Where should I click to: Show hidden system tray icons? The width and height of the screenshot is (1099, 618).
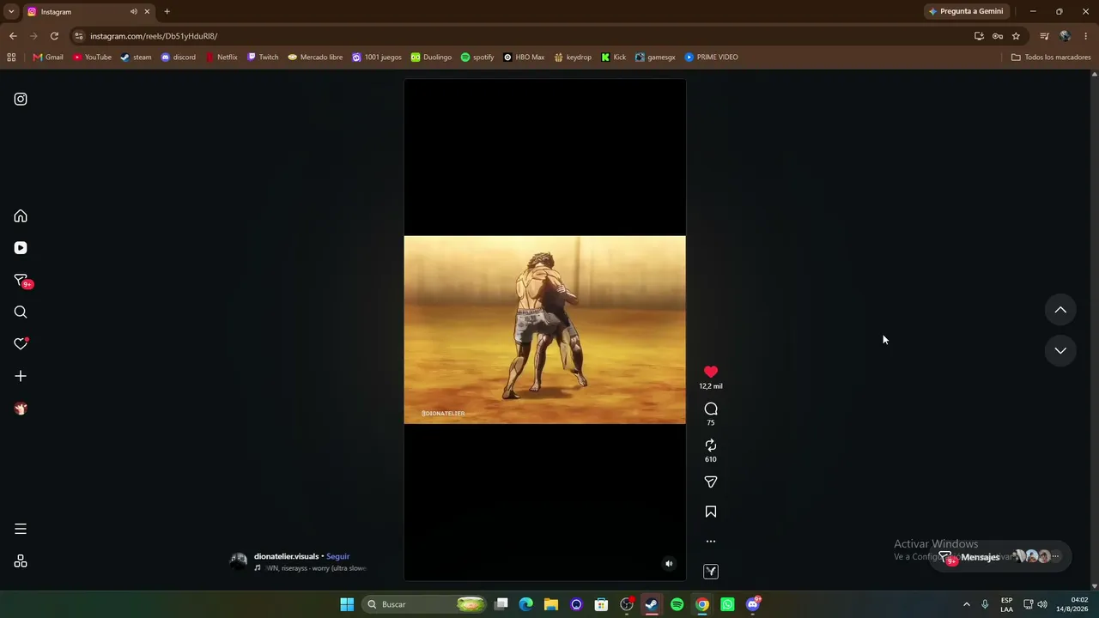coord(966,604)
